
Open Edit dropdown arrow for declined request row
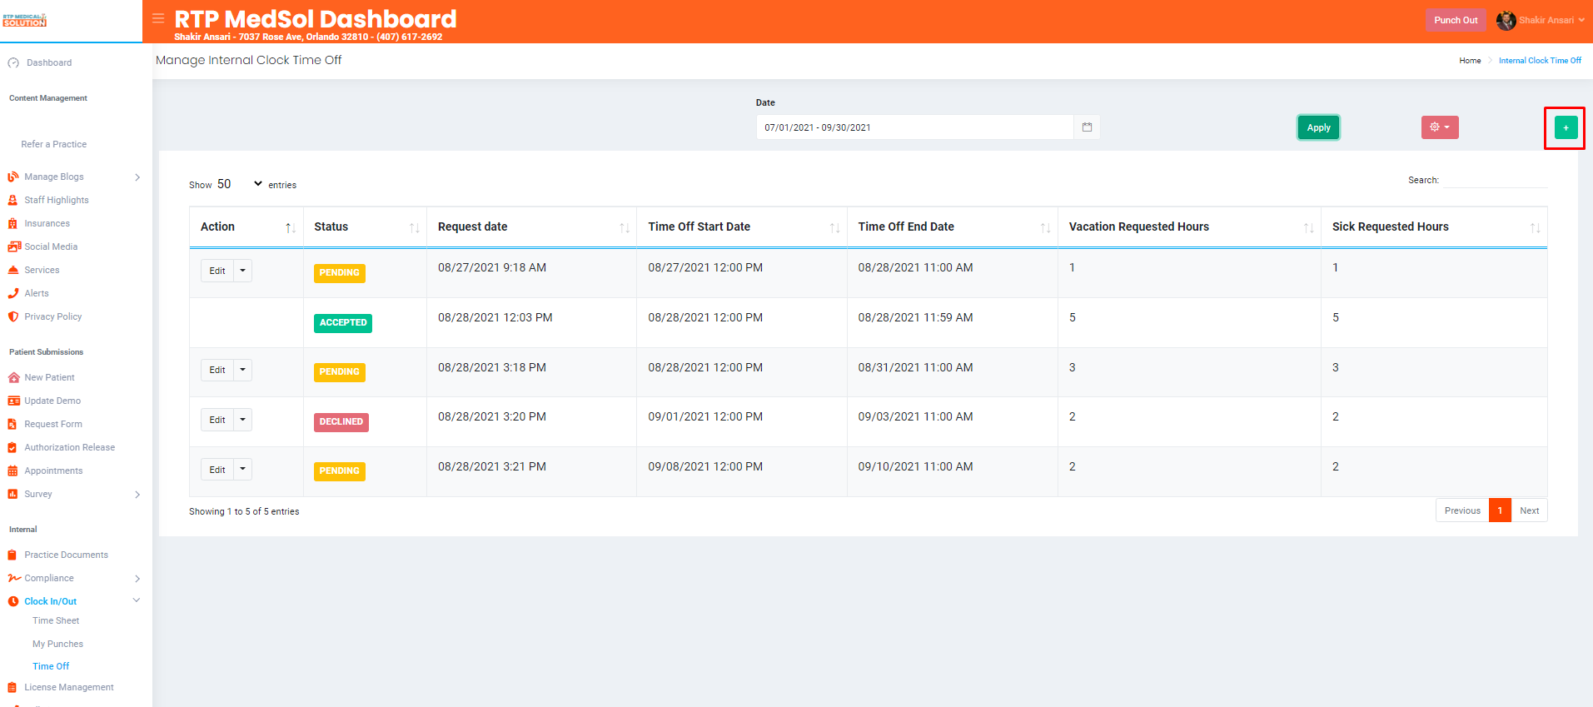(x=242, y=420)
